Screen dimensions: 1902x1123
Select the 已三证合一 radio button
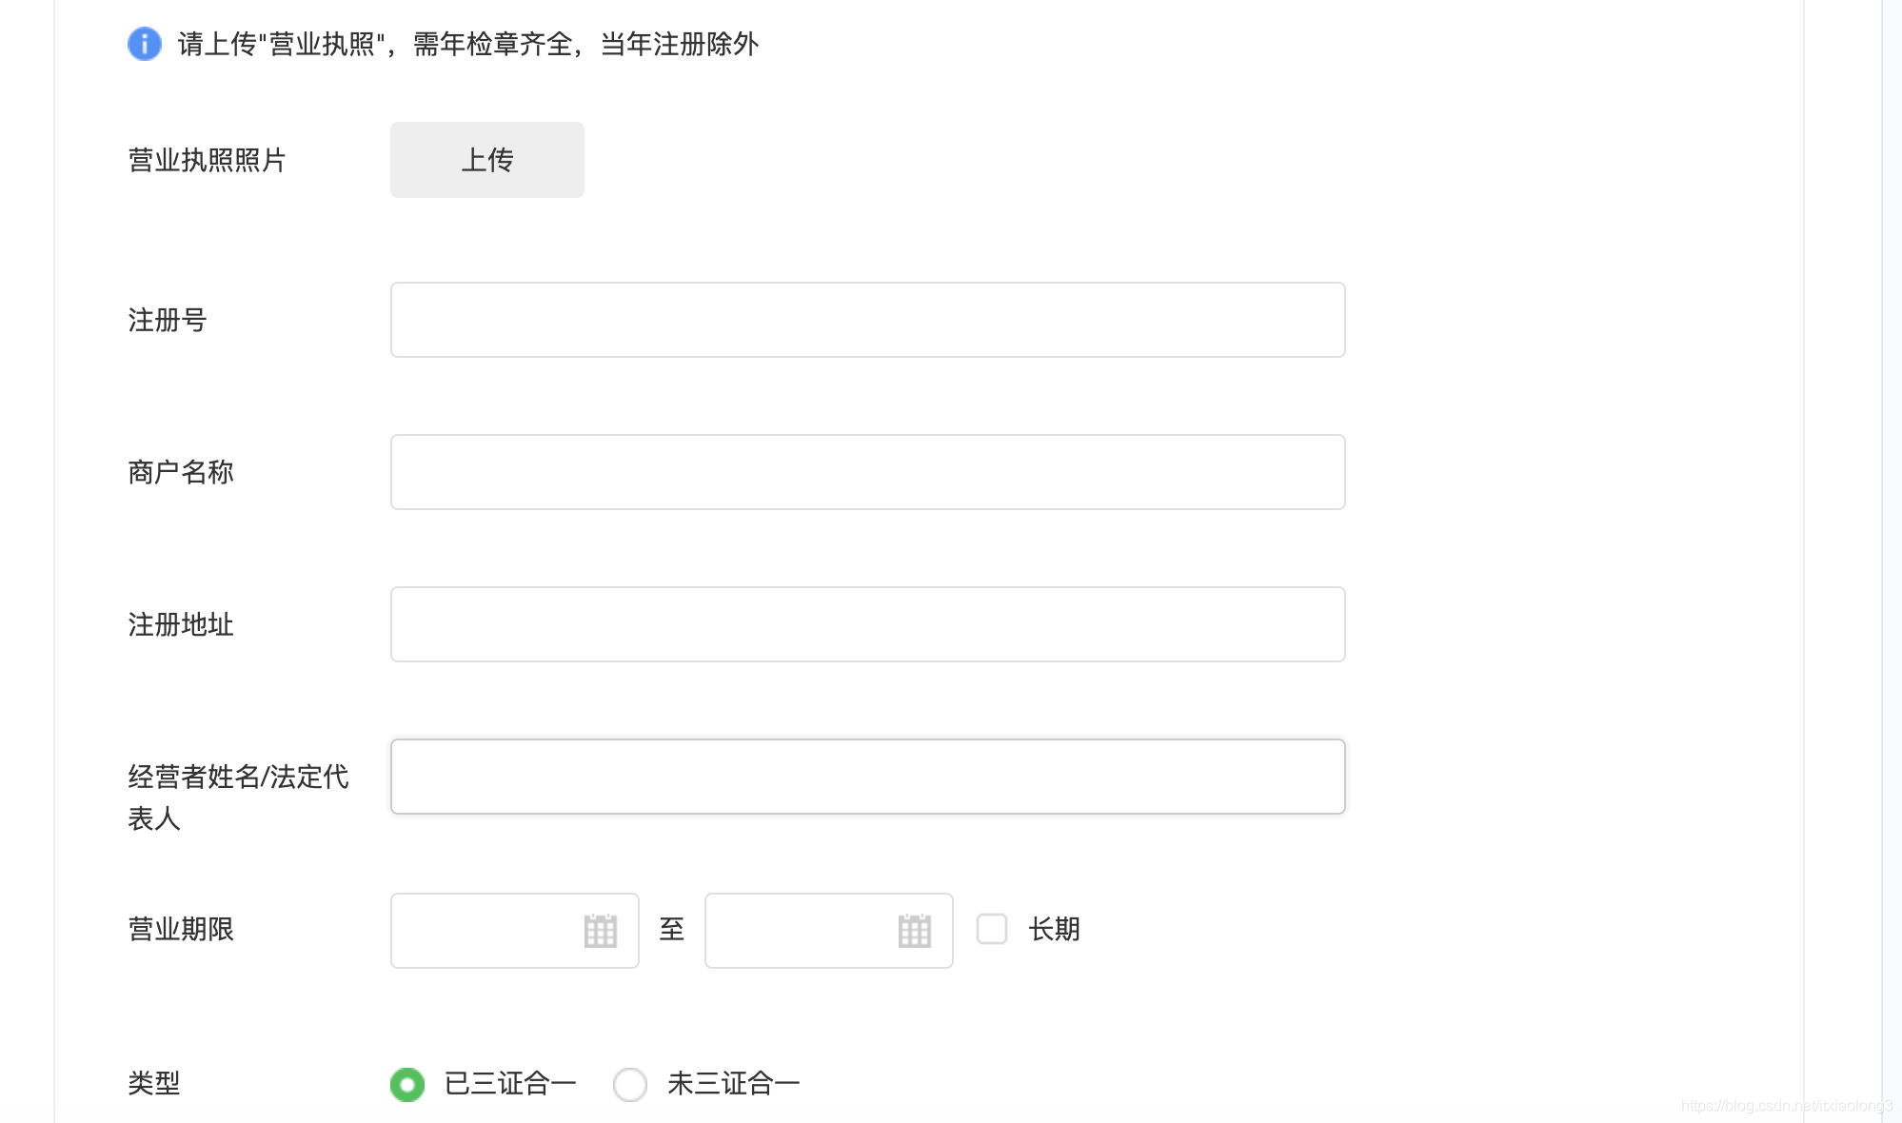click(407, 1084)
